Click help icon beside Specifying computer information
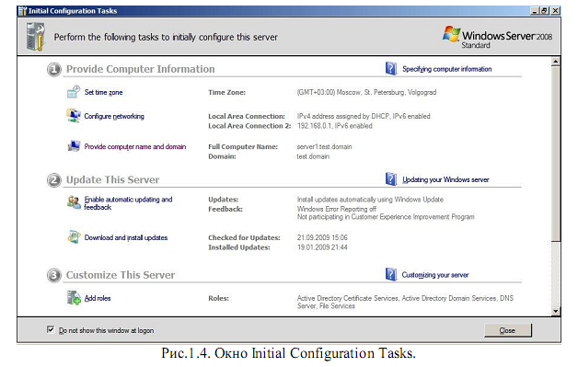Image resolution: width=578 pixels, height=367 pixels. 391,69
